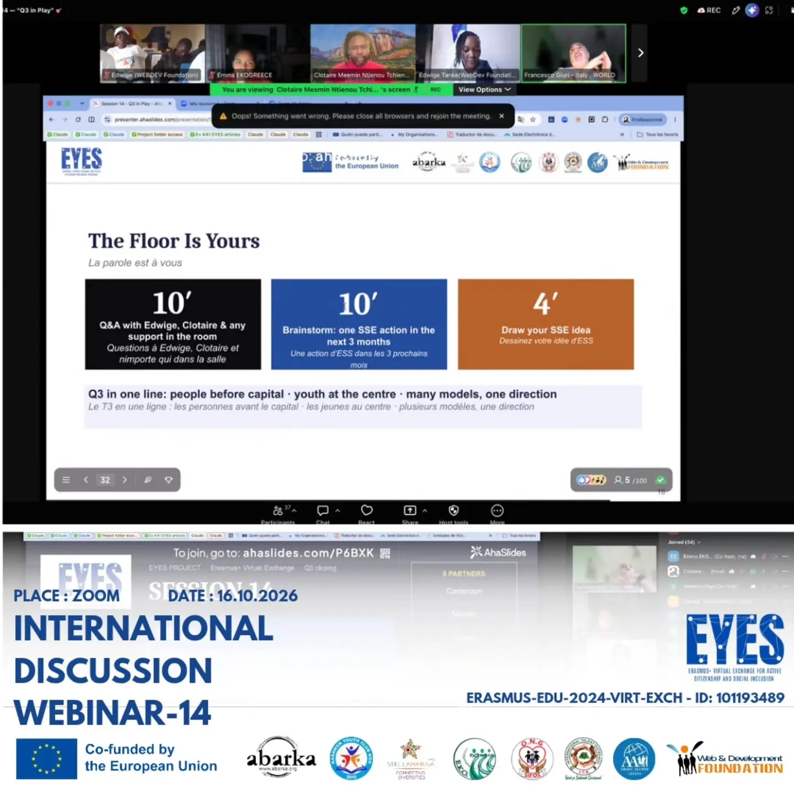Expand the View Options dropdown

[x=485, y=89]
